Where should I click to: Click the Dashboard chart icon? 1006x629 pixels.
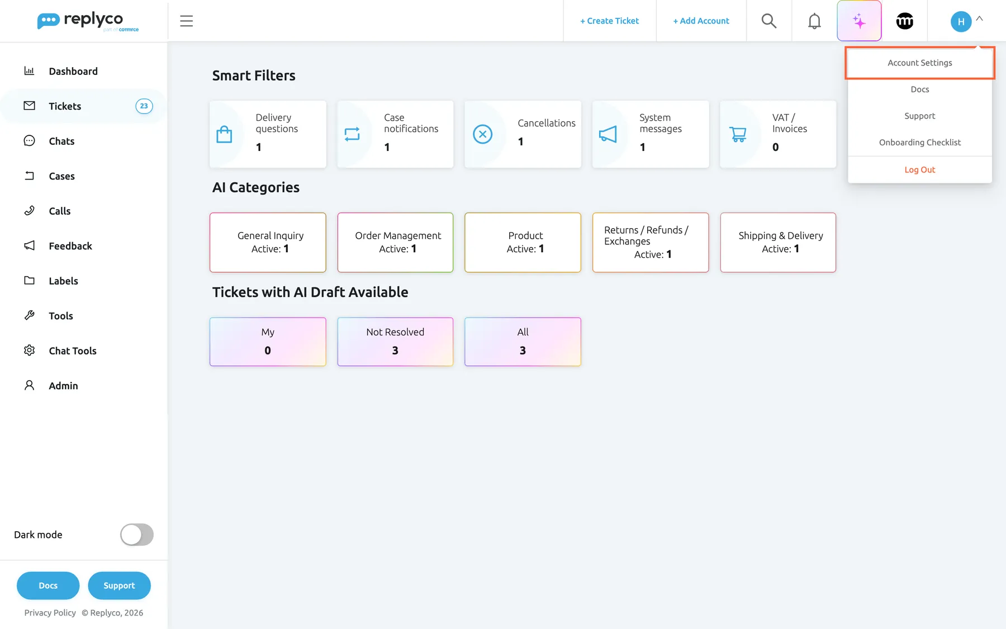29,71
